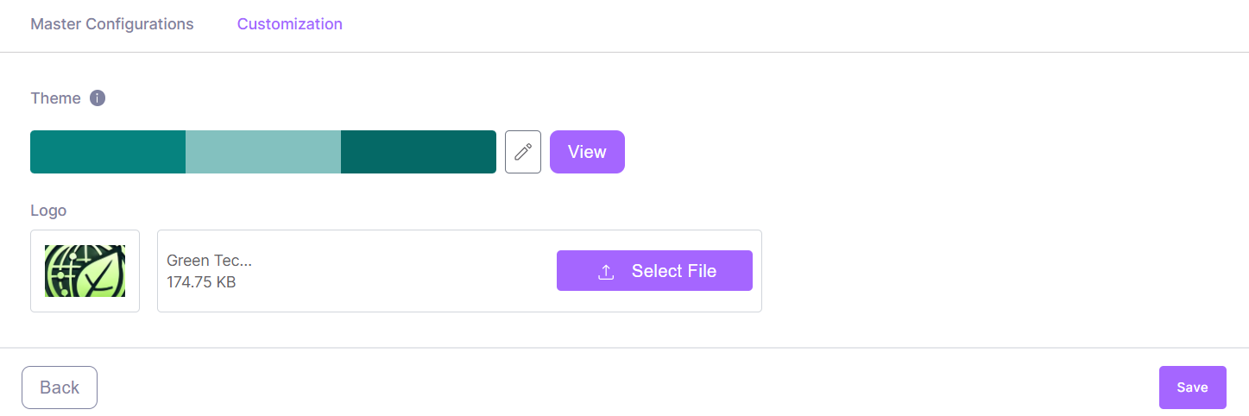Click the upload arrow icon in Select File
Screen dimensions: 1249x416
pos(606,272)
